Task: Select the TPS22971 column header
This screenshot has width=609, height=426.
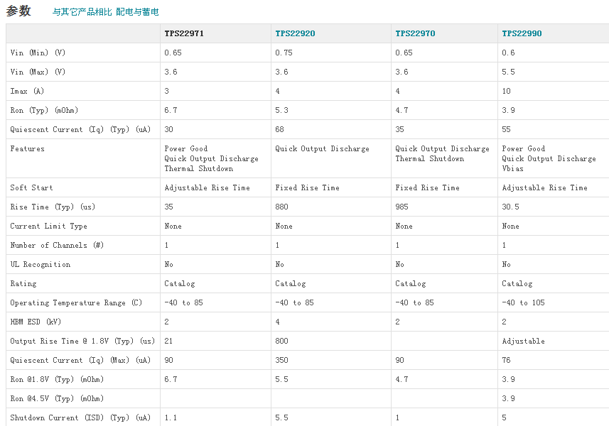Action: point(184,33)
